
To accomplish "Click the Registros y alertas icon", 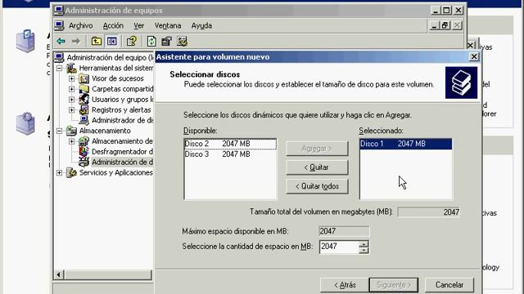I will click(x=84, y=109).
